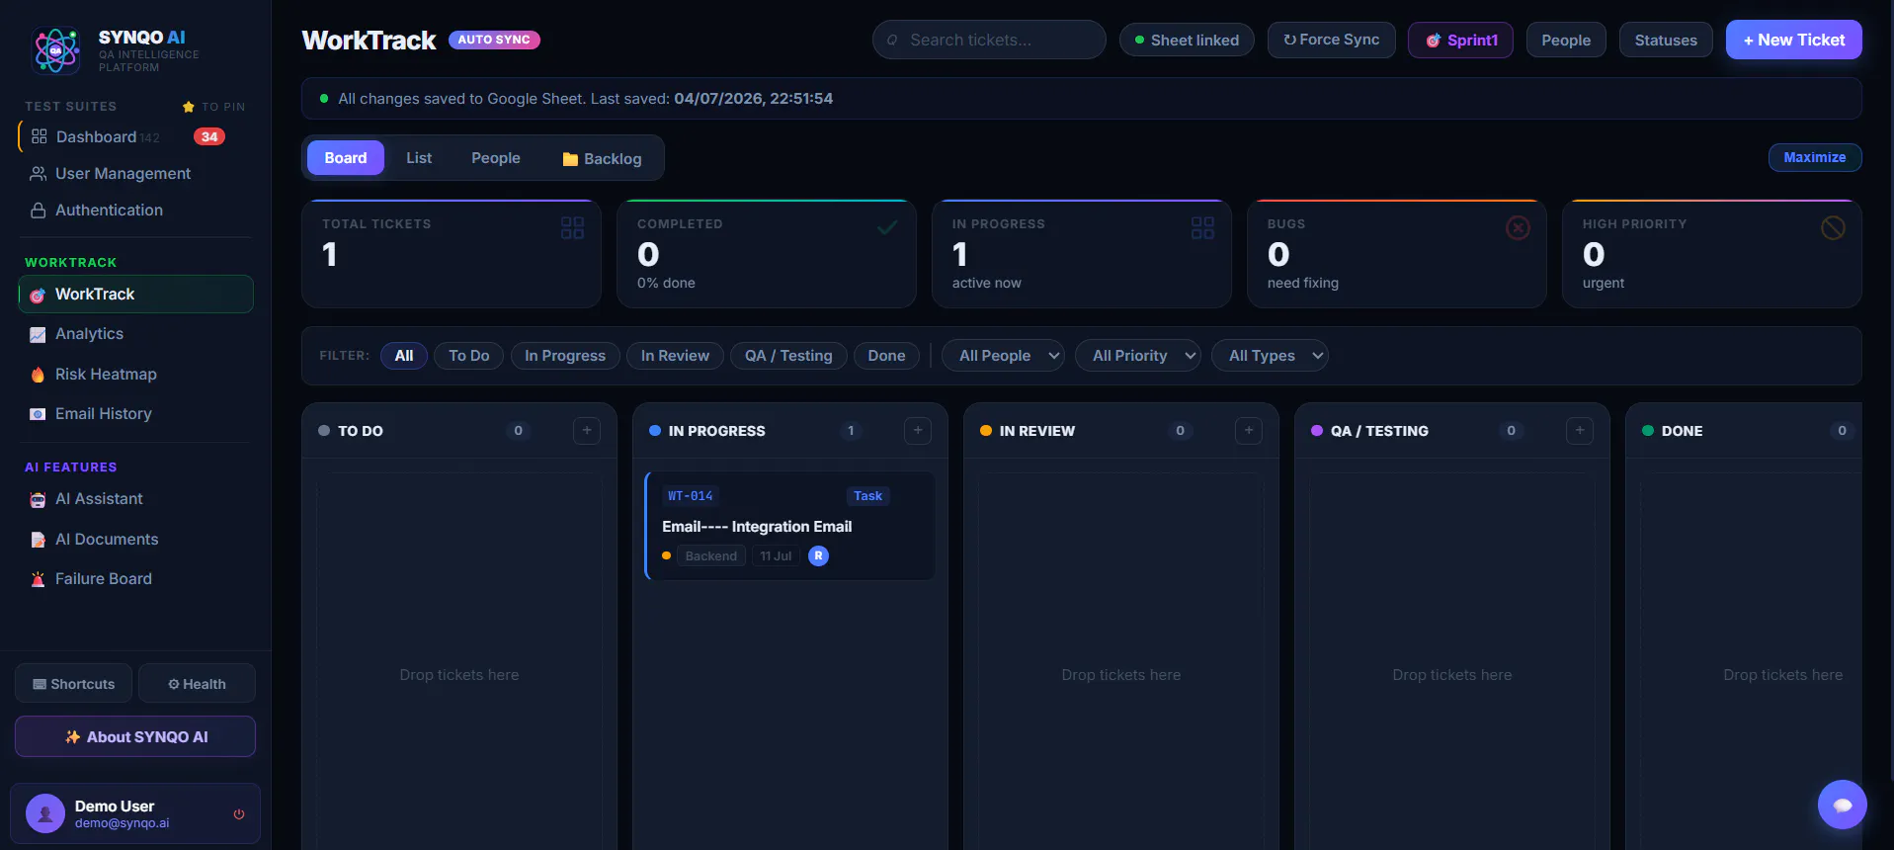1894x850 pixels.
Task: Click the Email History envelope icon
Action: pos(38,414)
